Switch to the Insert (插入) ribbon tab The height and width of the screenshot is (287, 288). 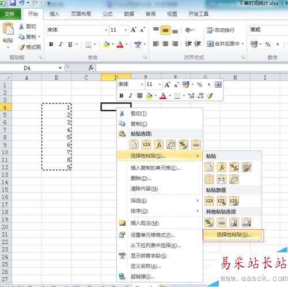click(x=55, y=14)
